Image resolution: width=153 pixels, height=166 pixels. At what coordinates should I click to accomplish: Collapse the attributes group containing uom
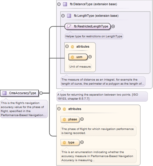click(x=67, y=46)
